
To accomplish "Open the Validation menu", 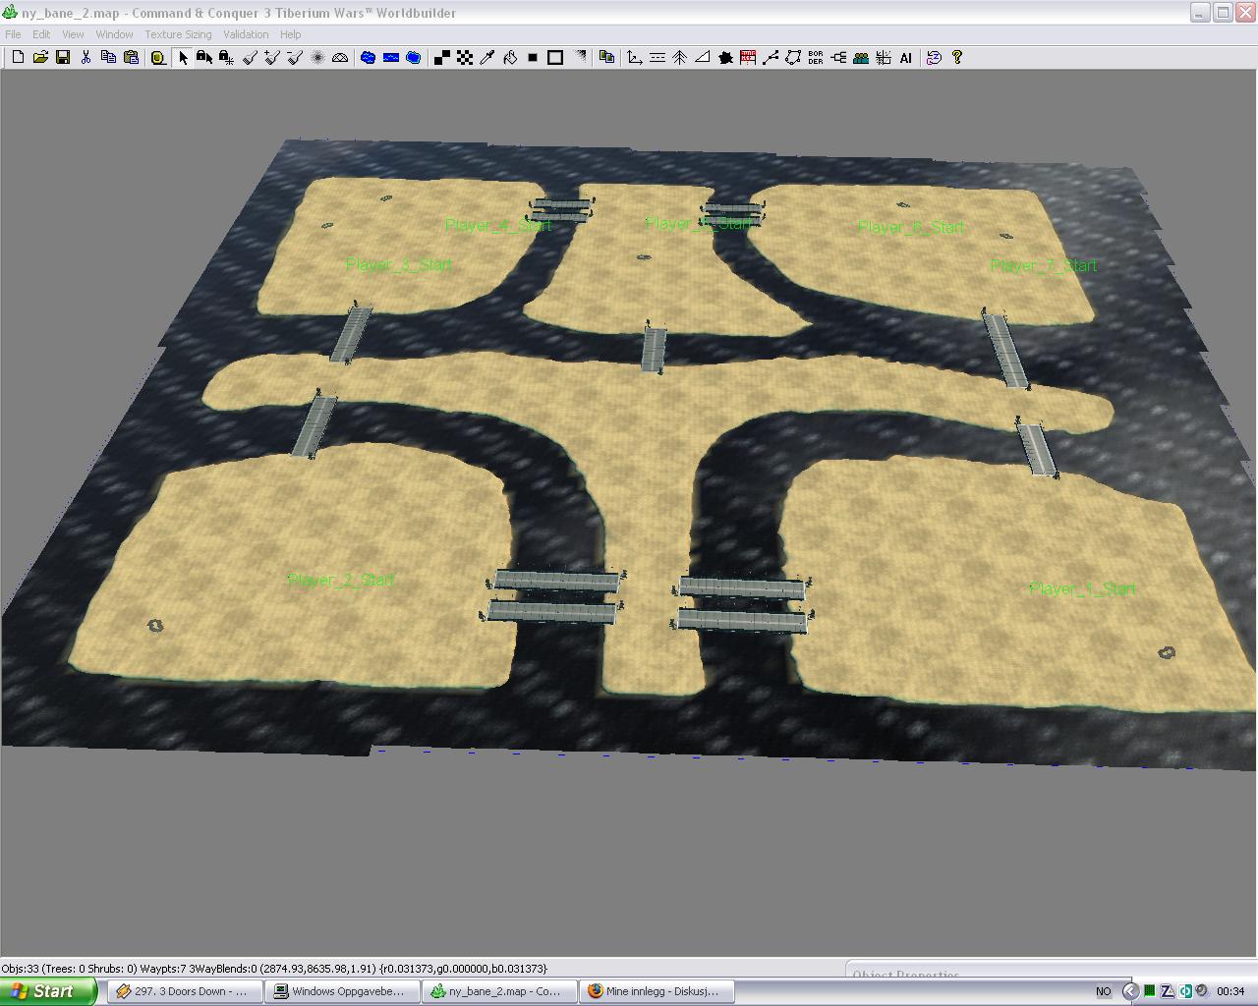I will [x=246, y=34].
